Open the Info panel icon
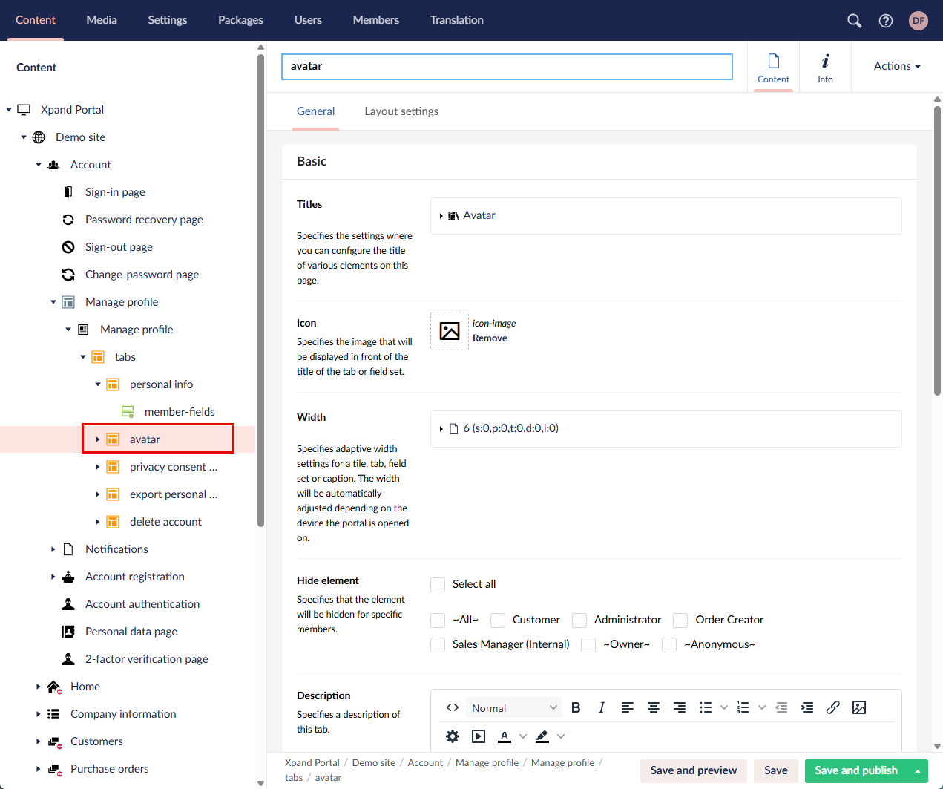 point(825,67)
